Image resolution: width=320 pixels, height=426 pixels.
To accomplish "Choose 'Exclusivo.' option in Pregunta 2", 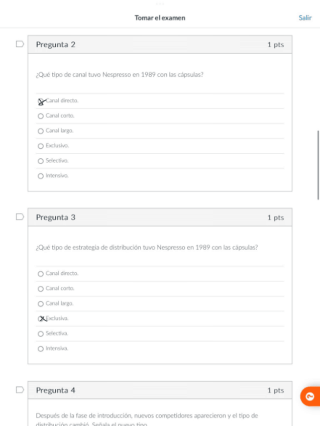I will pyautogui.click(x=41, y=146).
